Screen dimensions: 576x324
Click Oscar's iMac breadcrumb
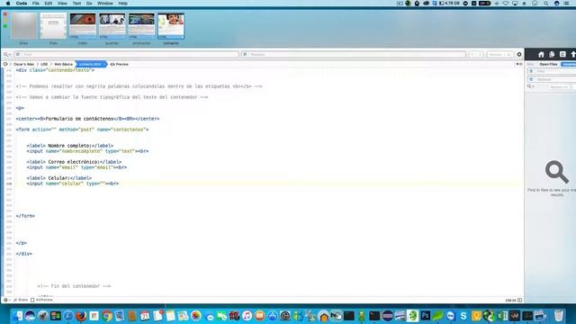click(x=24, y=64)
